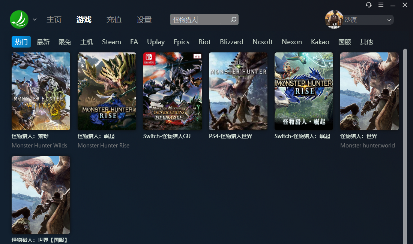The height and width of the screenshot is (244, 413).
Task: Filter games by Kakao
Action: (x=320, y=42)
